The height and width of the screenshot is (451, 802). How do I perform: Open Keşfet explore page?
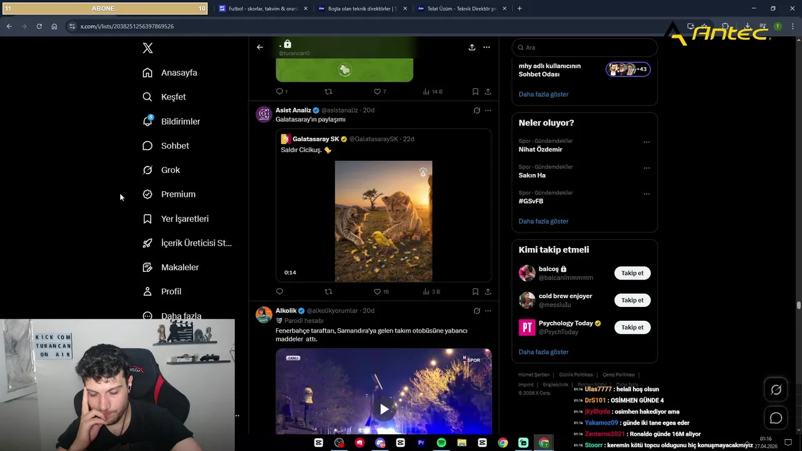tap(174, 97)
